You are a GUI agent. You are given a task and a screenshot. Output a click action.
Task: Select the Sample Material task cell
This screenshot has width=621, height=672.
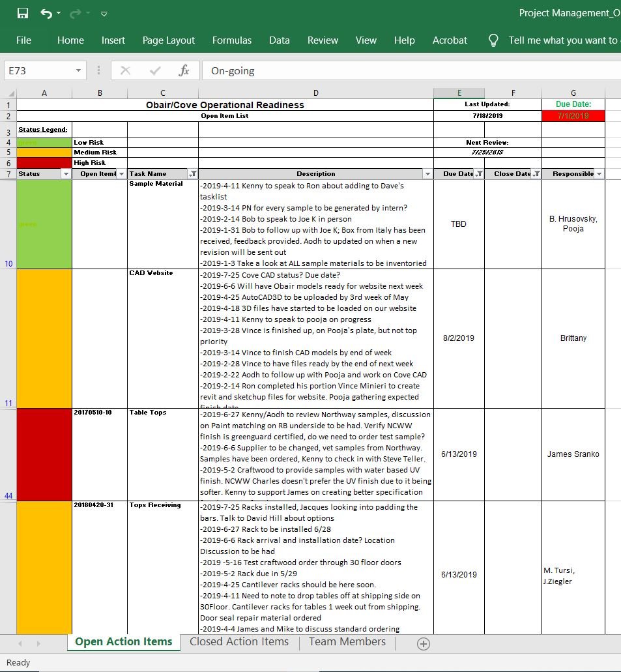(163, 224)
